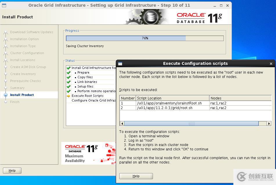Click green checkmark next to Prepare

[x=68, y=72]
